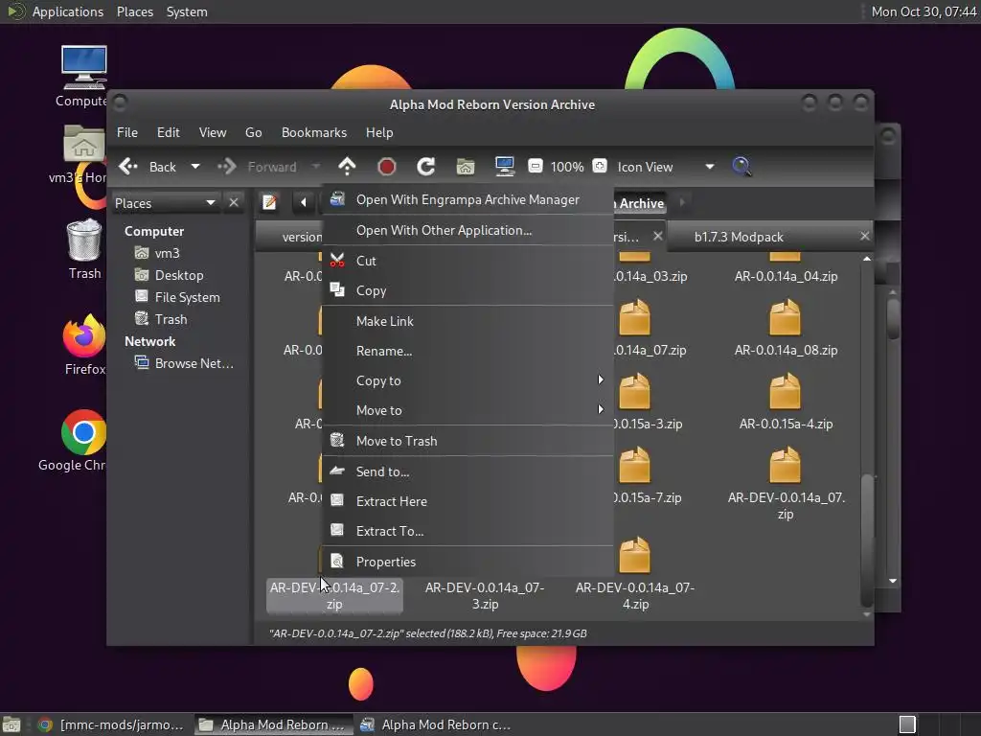The width and height of the screenshot is (981, 736).
Task: Expand the Move to submenu
Action: (x=468, y=410)
